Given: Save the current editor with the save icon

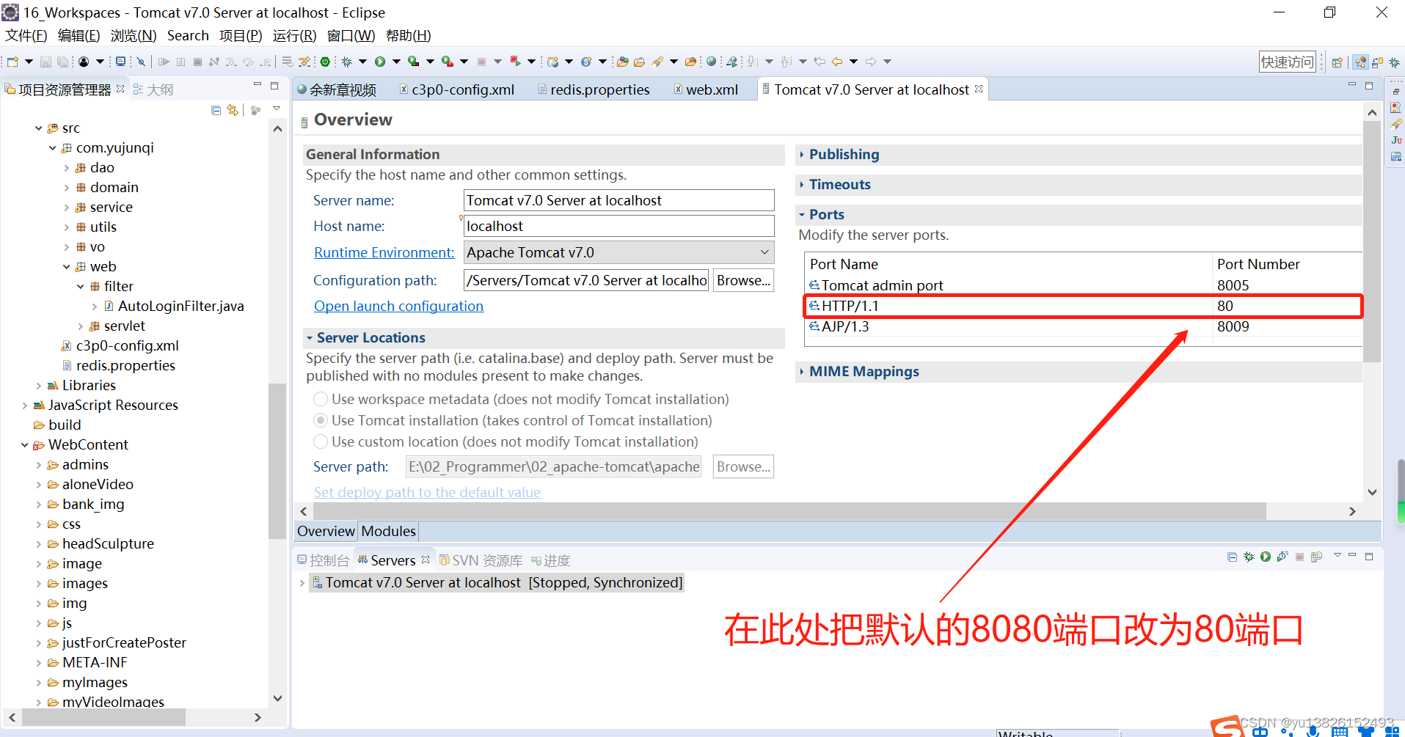Looking at the screenshot, I should (45, 62).
